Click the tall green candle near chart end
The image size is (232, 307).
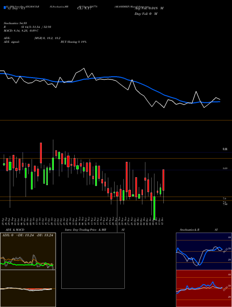(154, 208)
